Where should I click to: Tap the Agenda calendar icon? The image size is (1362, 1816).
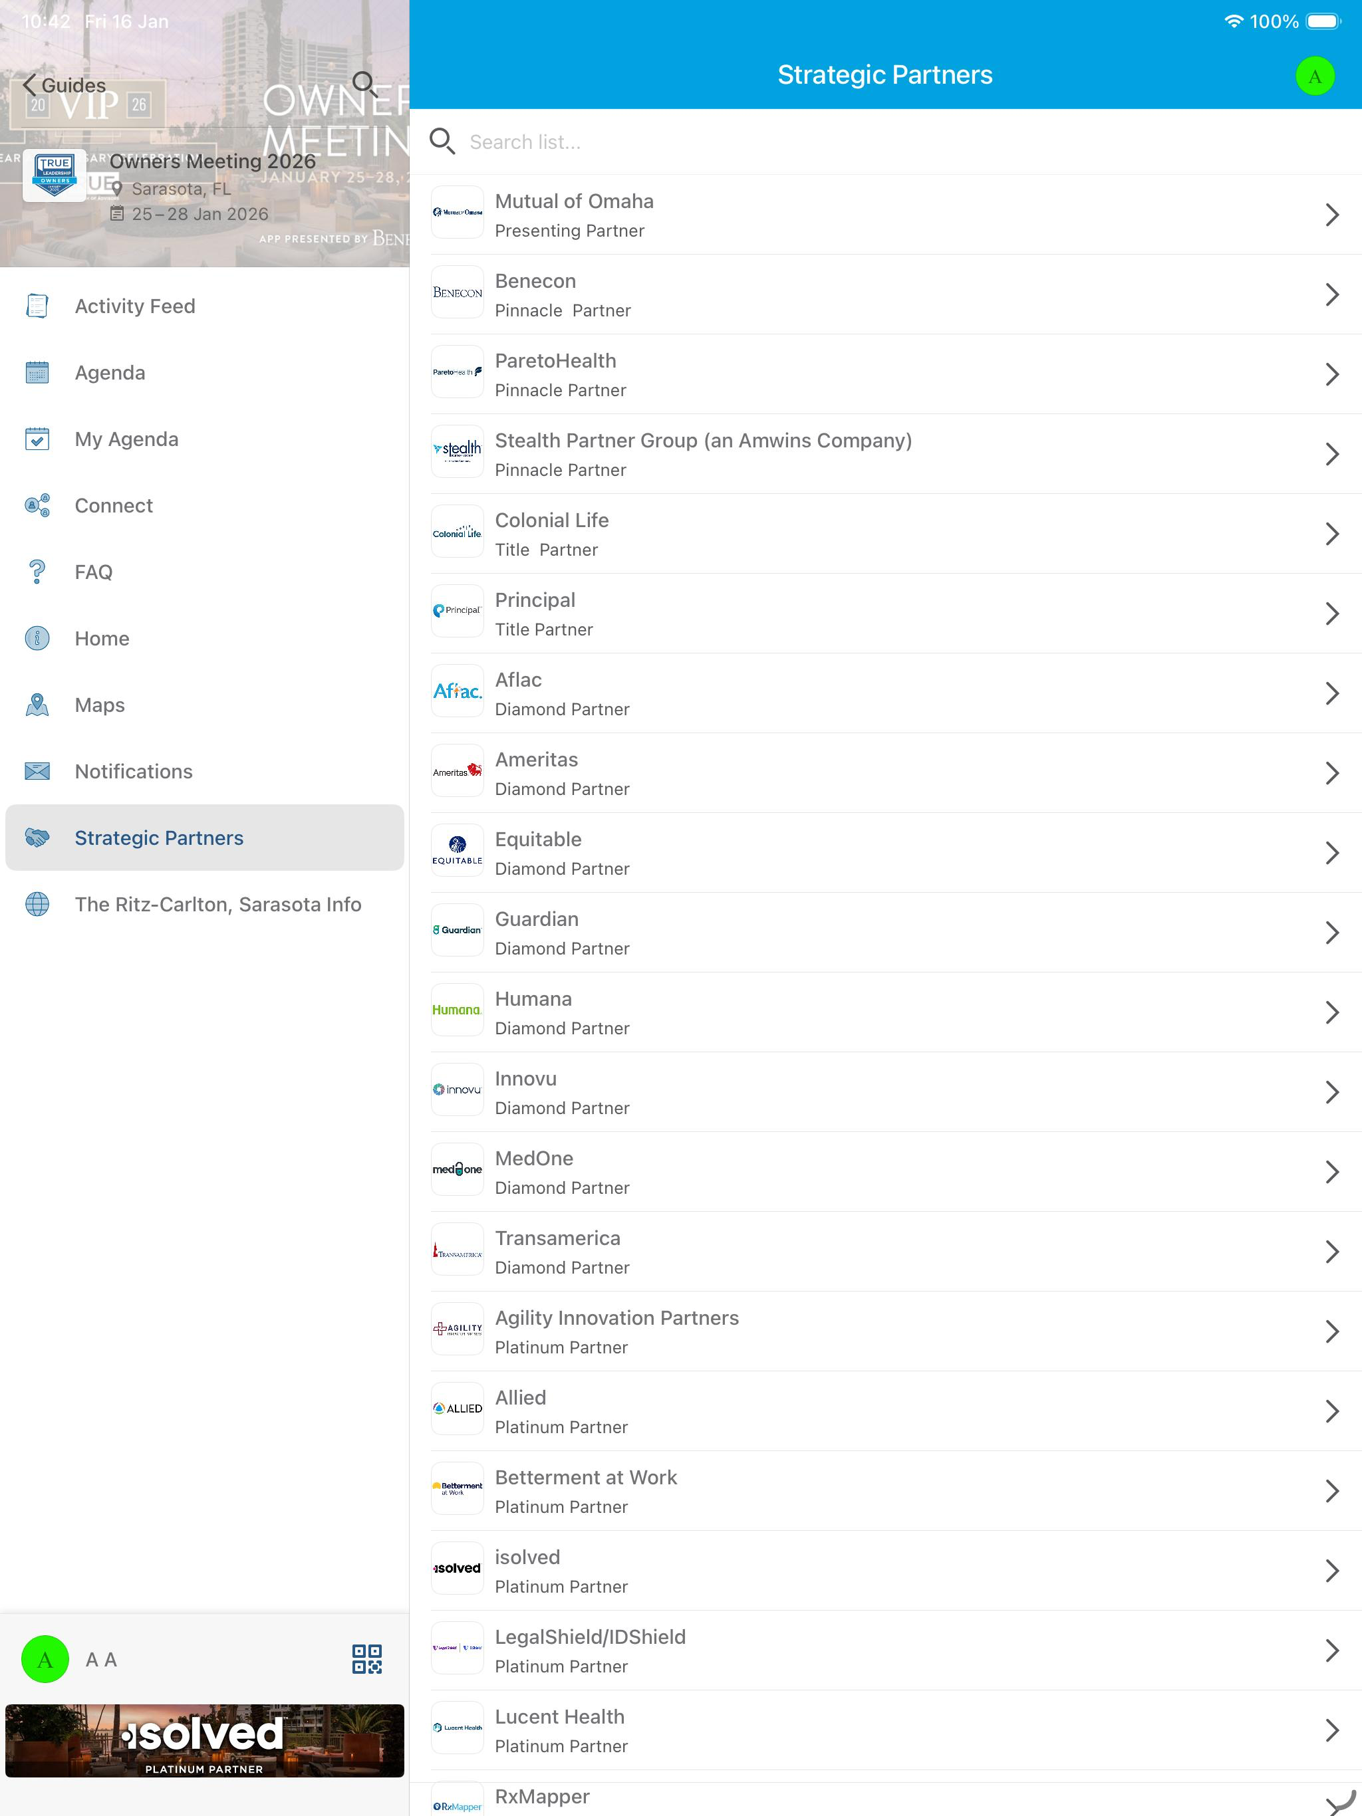(37, 373)
